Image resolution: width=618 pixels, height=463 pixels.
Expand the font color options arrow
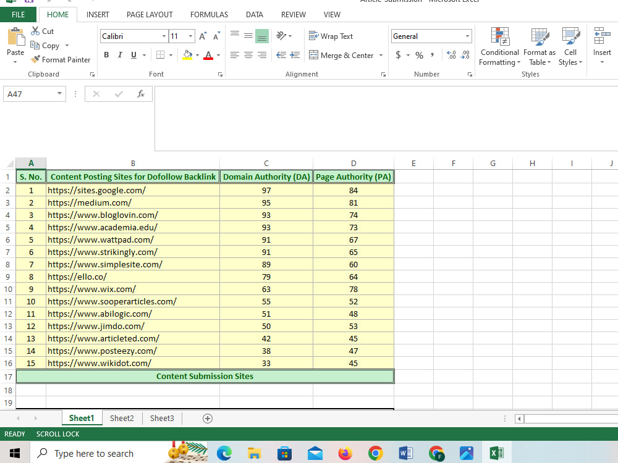(x=218, y=55)
